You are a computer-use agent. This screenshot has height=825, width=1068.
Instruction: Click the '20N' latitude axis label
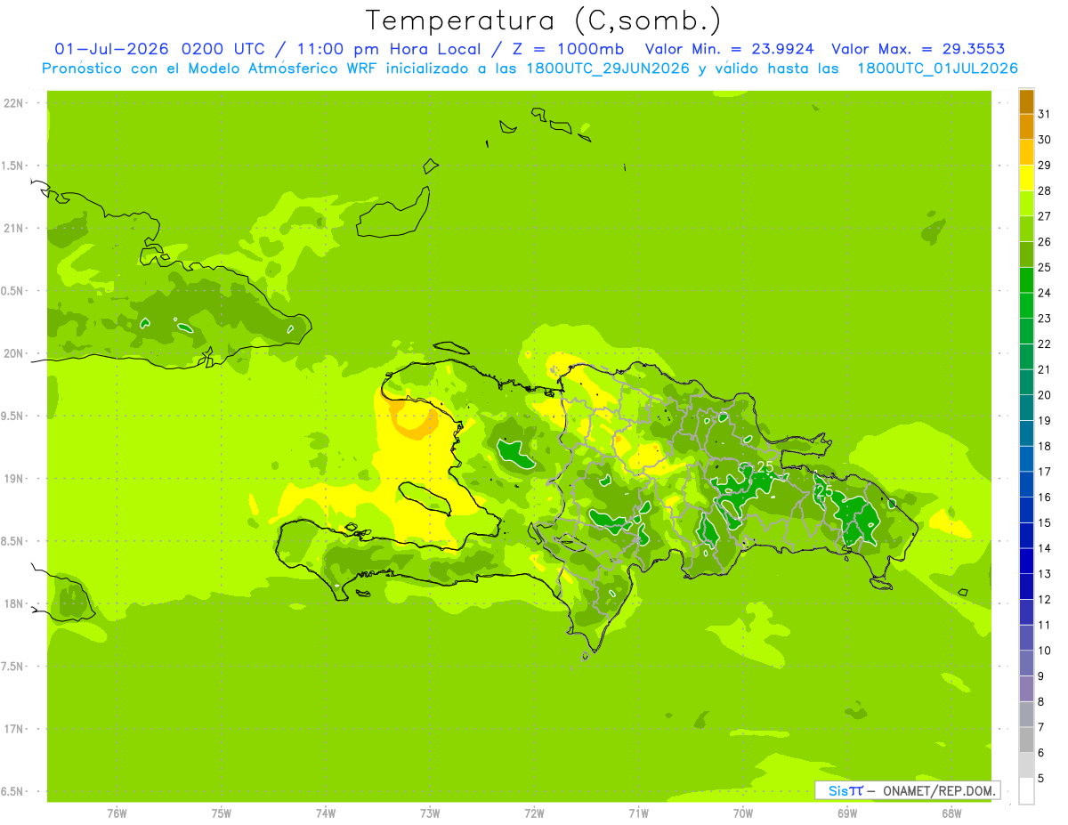tap(13, 353)
